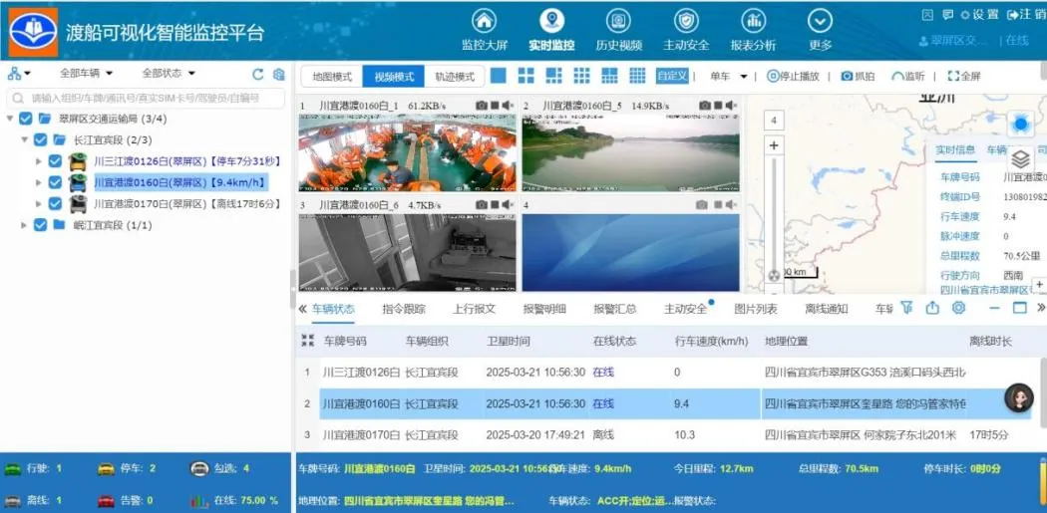Open the map layers icon
The height and width of the screenshot is (513, 1047).
1020,159
